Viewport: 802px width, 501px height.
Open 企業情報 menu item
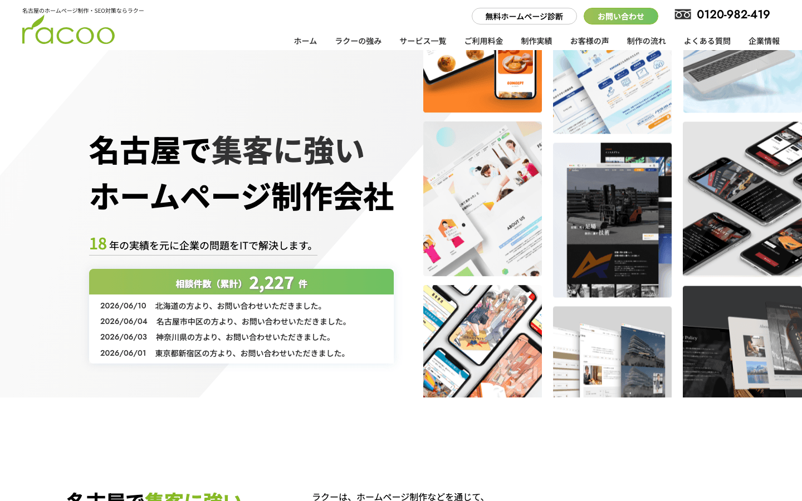coord(764,41)
